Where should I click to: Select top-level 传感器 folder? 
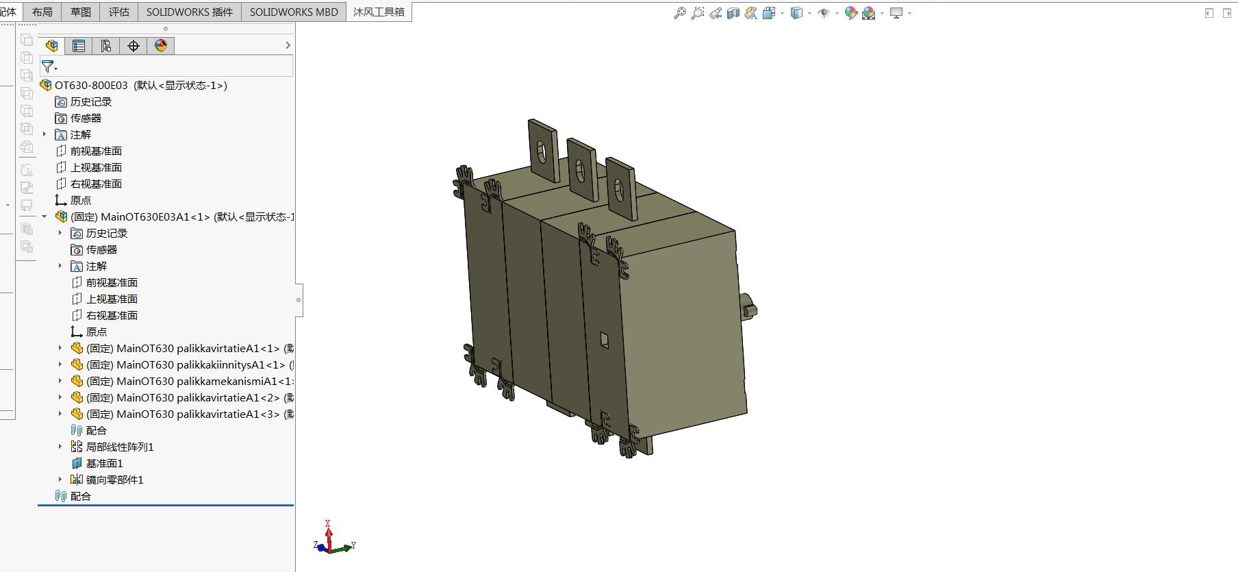[x=78, y=118]
